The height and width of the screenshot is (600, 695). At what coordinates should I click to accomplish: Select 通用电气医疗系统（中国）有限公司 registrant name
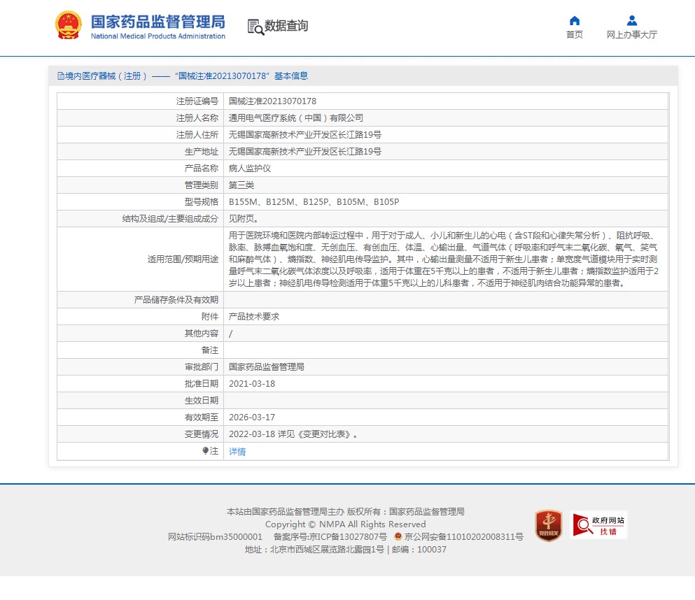click(296, 118)
